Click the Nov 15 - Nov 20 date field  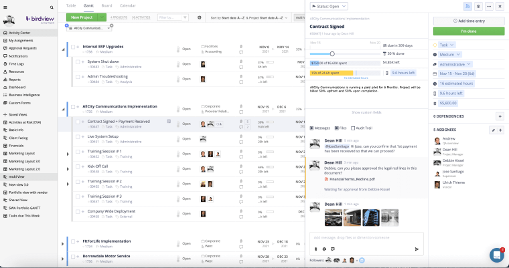click(457, 74)
